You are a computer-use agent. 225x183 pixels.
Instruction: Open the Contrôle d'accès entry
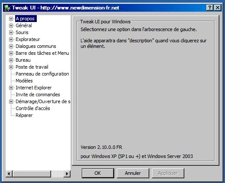pos(33,108)
